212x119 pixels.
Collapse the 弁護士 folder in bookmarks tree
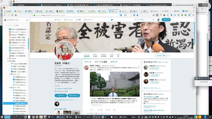8,61
